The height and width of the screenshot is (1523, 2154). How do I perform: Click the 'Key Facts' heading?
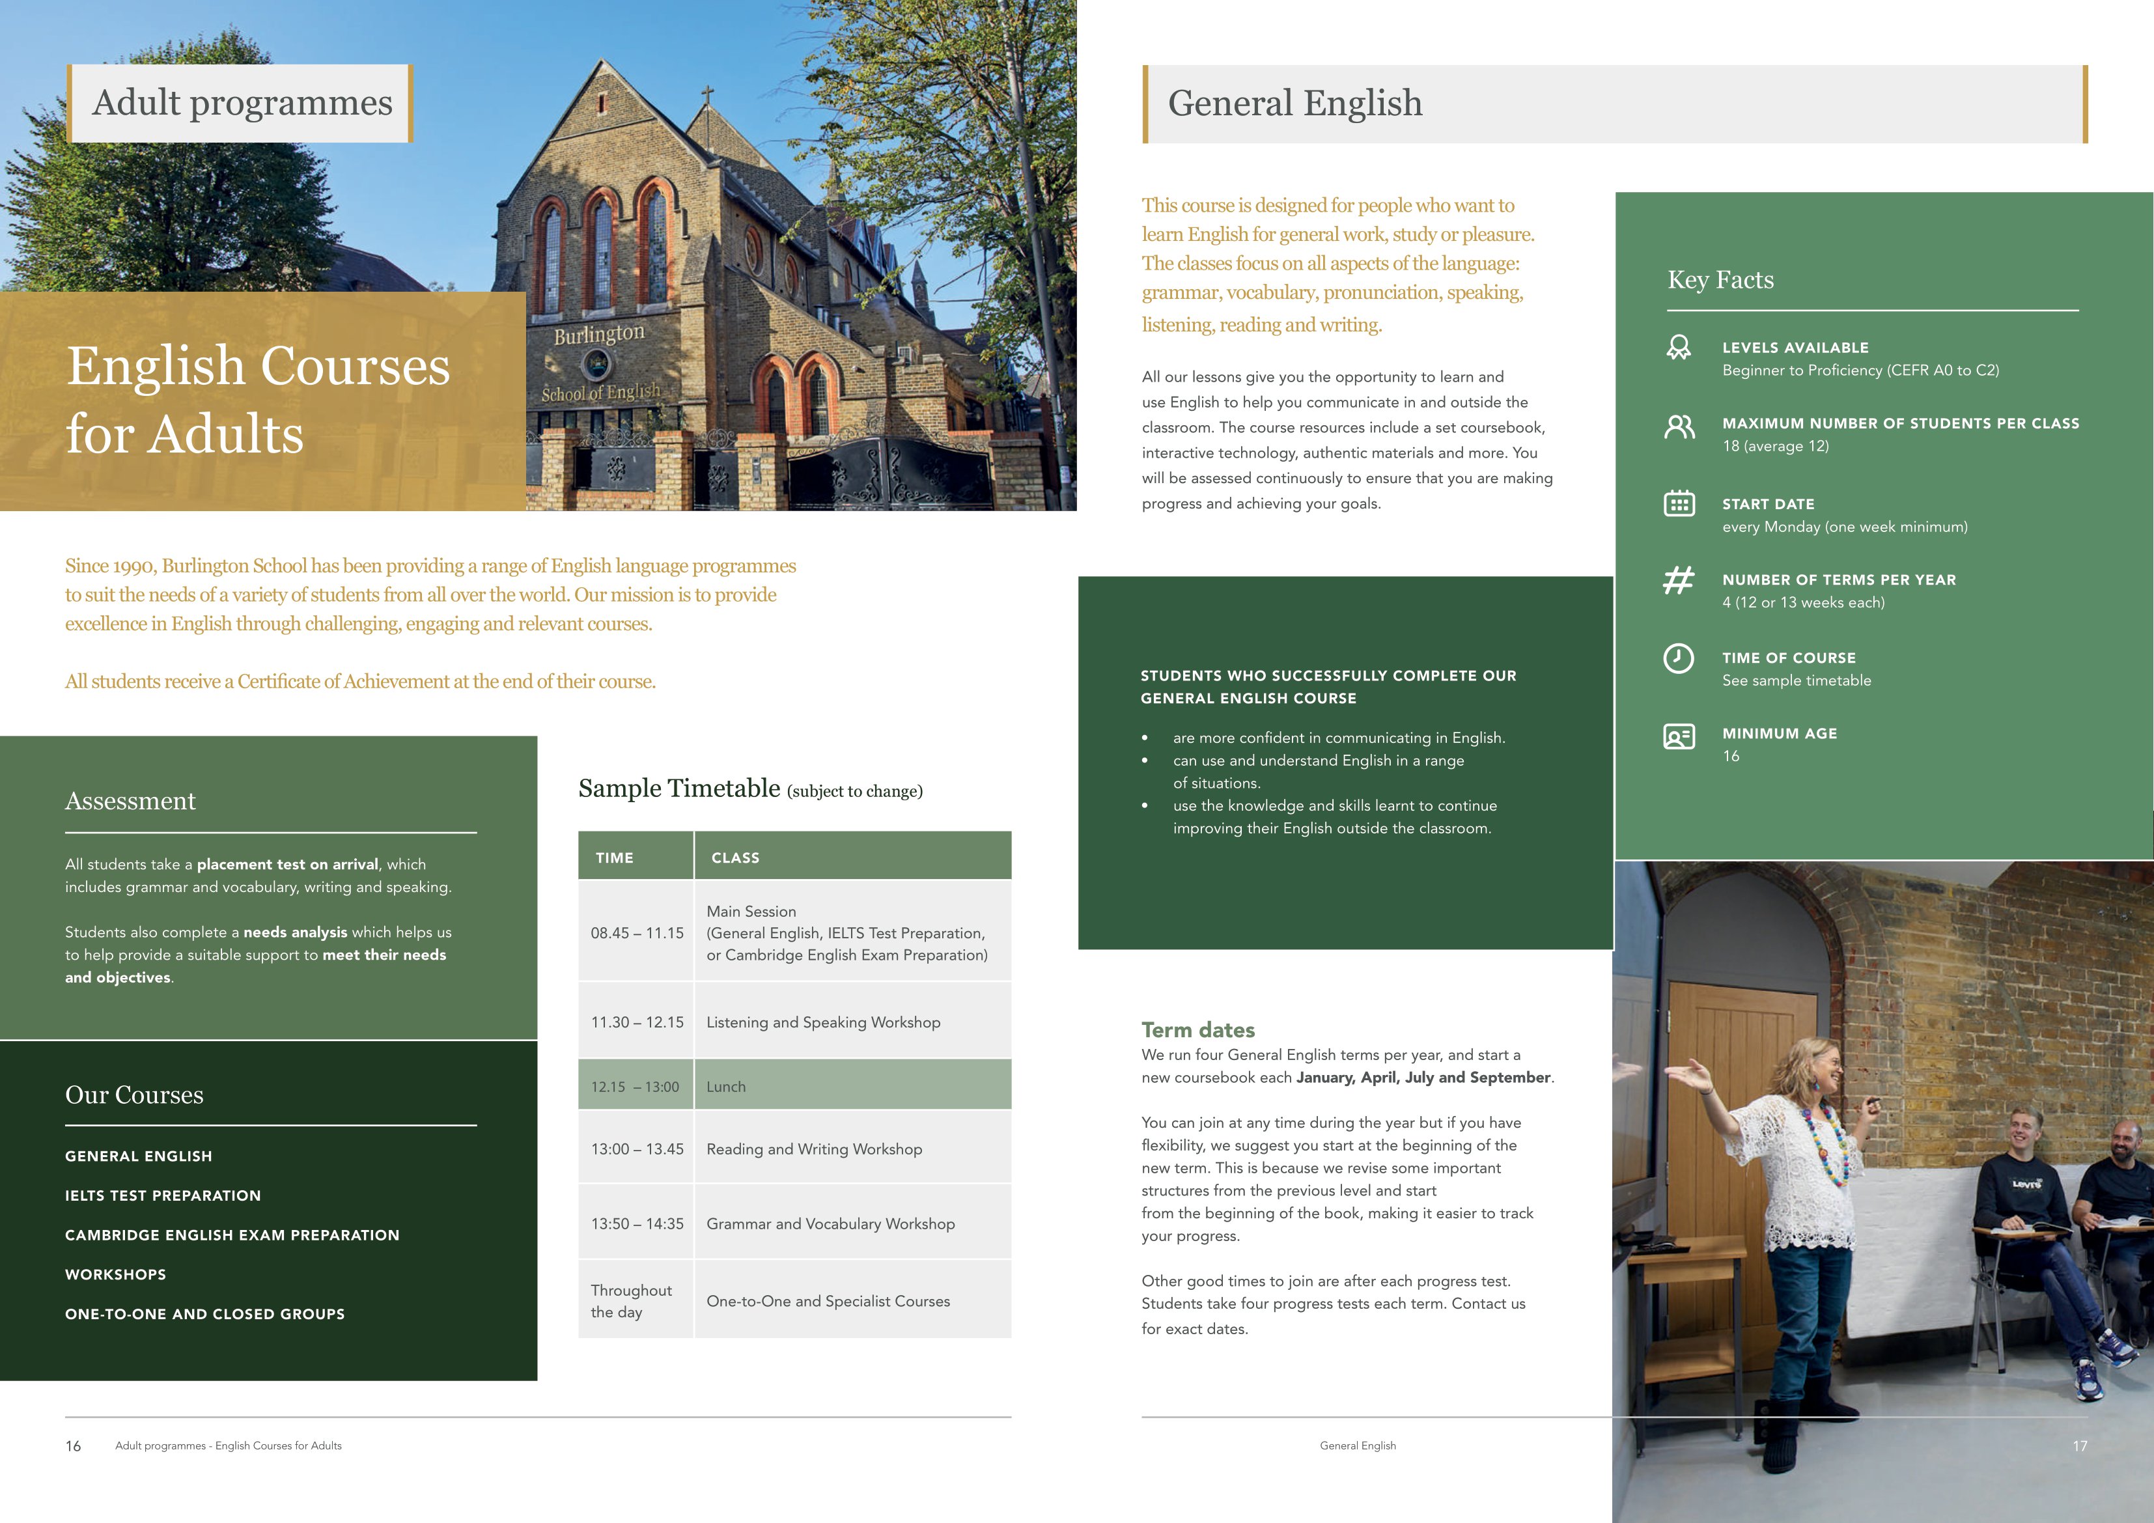tap(1720, 279)
